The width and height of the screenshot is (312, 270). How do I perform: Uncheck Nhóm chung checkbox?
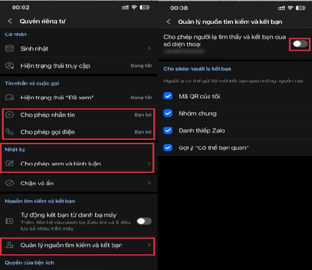click(168, 113)
